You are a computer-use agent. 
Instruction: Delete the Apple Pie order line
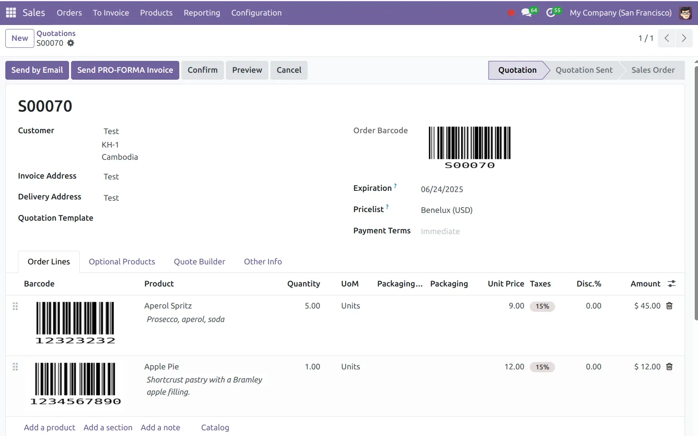click(x=669, y=367)
